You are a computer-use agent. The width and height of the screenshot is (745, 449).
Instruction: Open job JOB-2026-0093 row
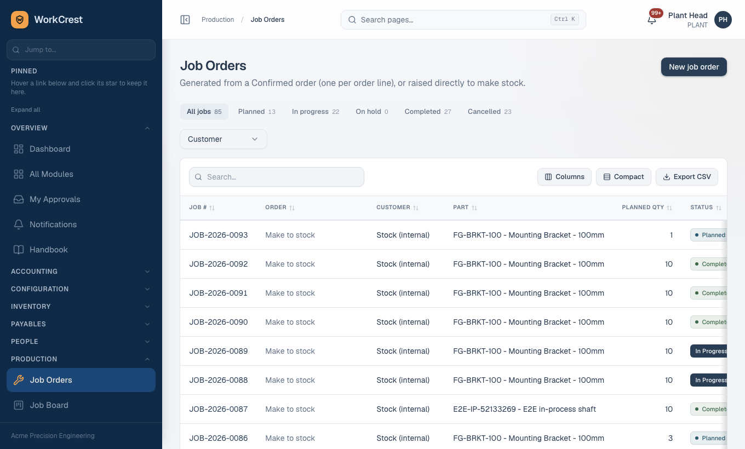454,235
